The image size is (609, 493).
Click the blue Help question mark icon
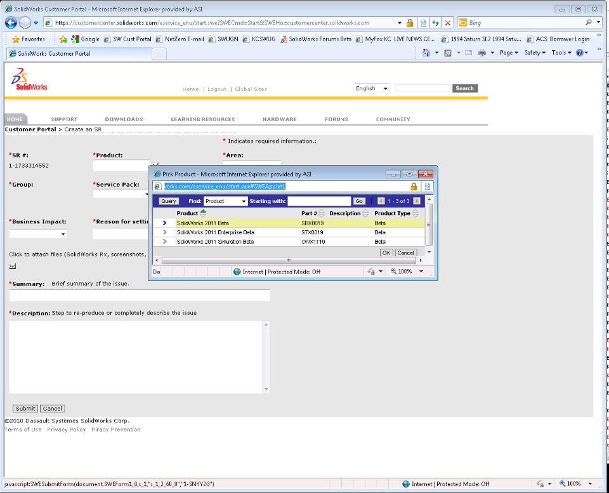click(x=579, y=53)
